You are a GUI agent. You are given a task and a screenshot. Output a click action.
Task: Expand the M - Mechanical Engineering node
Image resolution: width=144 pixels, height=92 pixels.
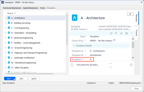point(6,63)
